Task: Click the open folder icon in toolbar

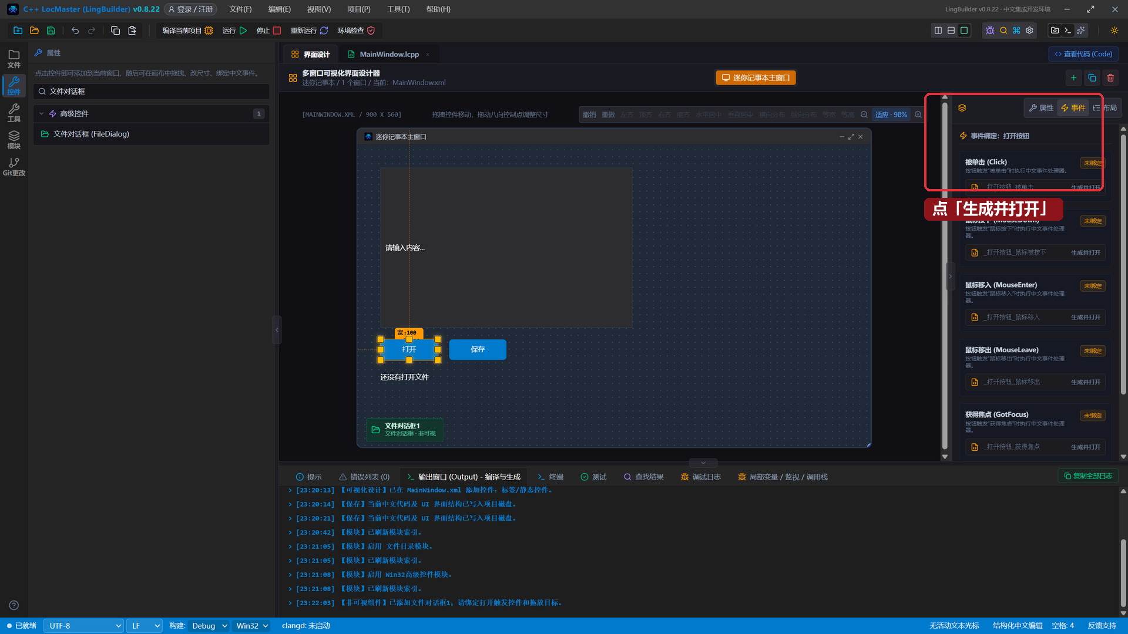Action: pyautogui.click(x=34, y=31)
